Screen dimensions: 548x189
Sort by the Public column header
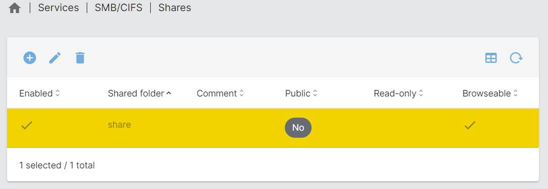point(301,93)
